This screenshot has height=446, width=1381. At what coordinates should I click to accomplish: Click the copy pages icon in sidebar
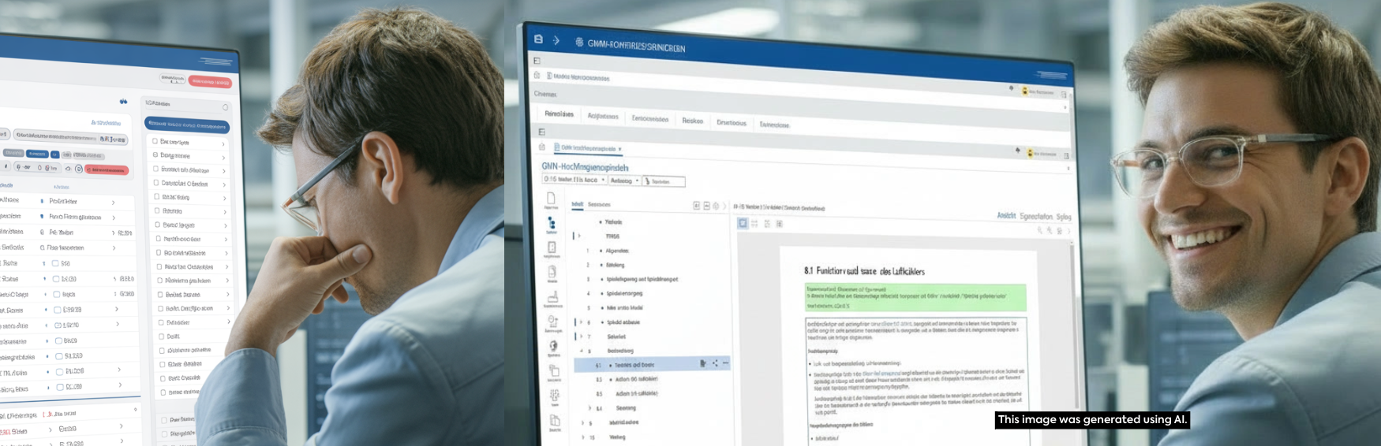[554, 370]
